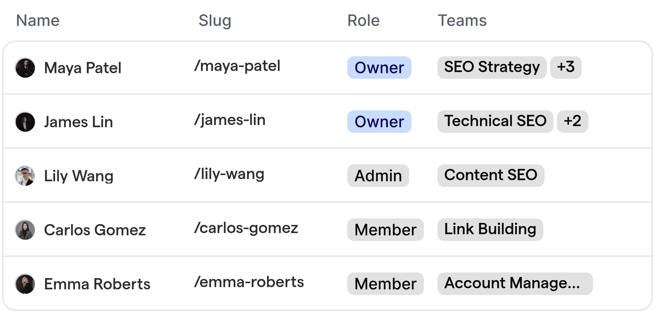Image resolution: width=655 pixels, height=313 pixels.
Task: Select the Technical SEO team badge
Action: click(495, 121)
